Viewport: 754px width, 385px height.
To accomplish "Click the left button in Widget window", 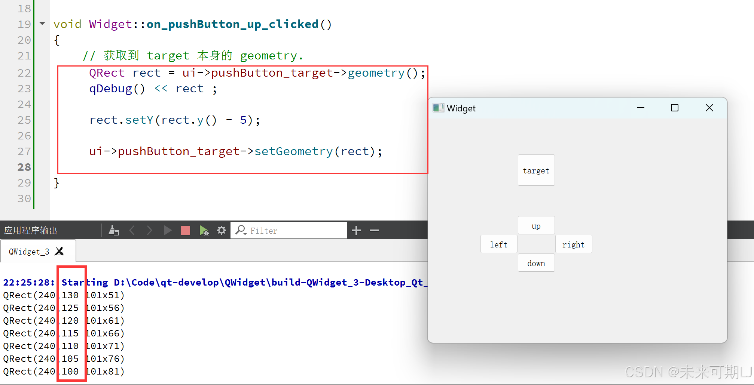I will (x=499, y=244).
